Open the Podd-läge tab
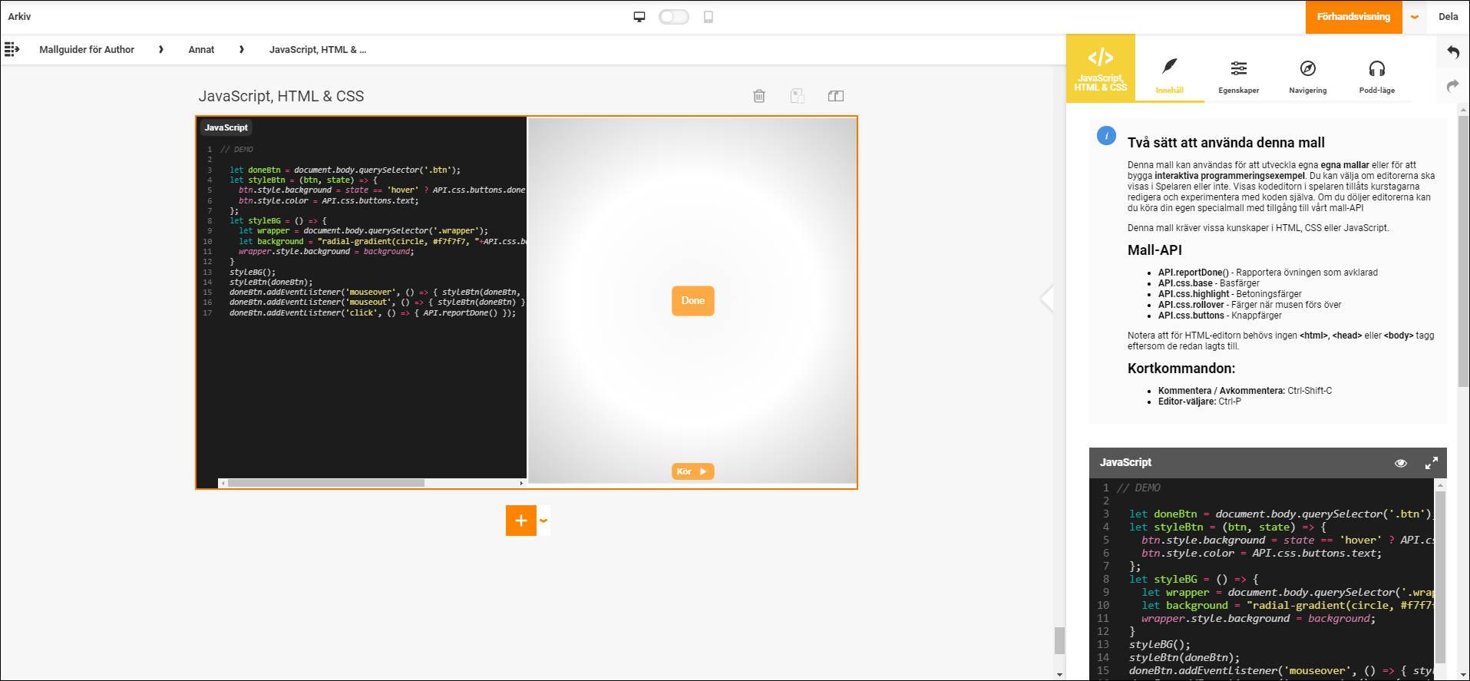1470x681 pixels. point(1376,77)
